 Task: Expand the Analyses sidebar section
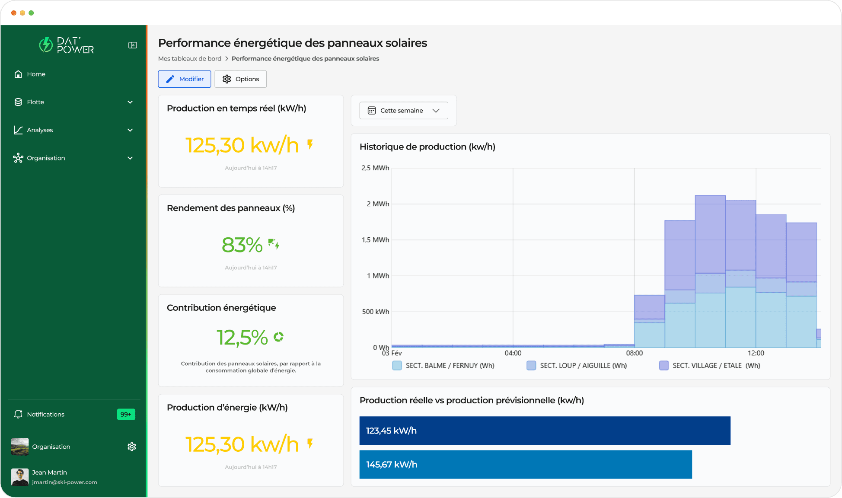(x=130, y=130)
